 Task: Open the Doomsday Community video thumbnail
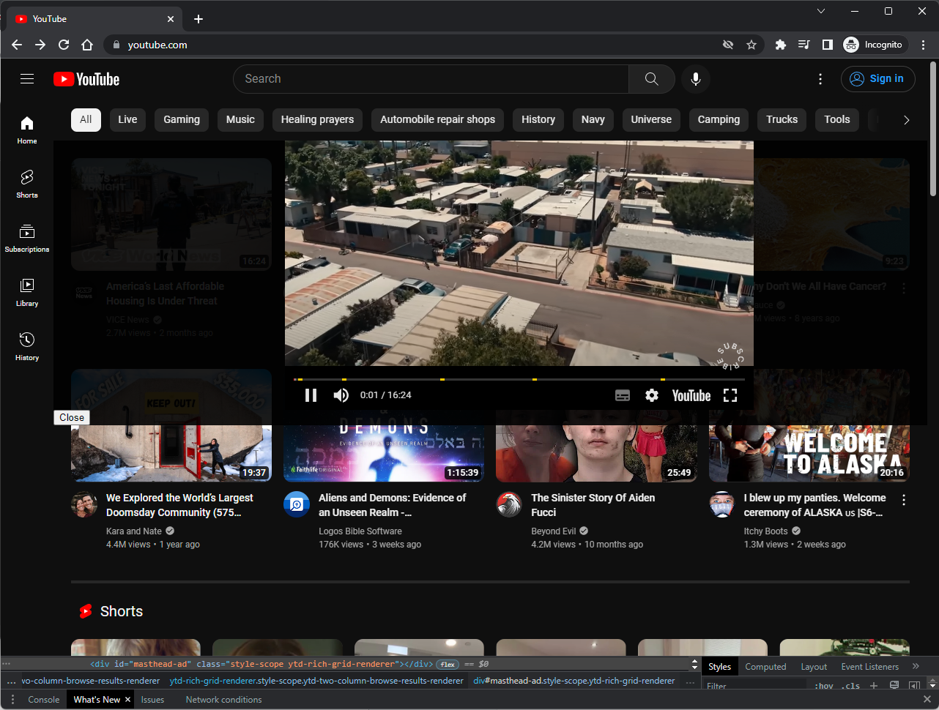171,425
